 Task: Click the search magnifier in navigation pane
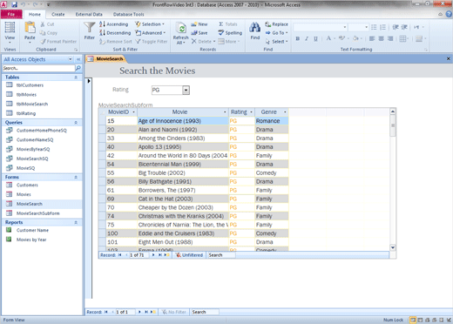point(78,68)
